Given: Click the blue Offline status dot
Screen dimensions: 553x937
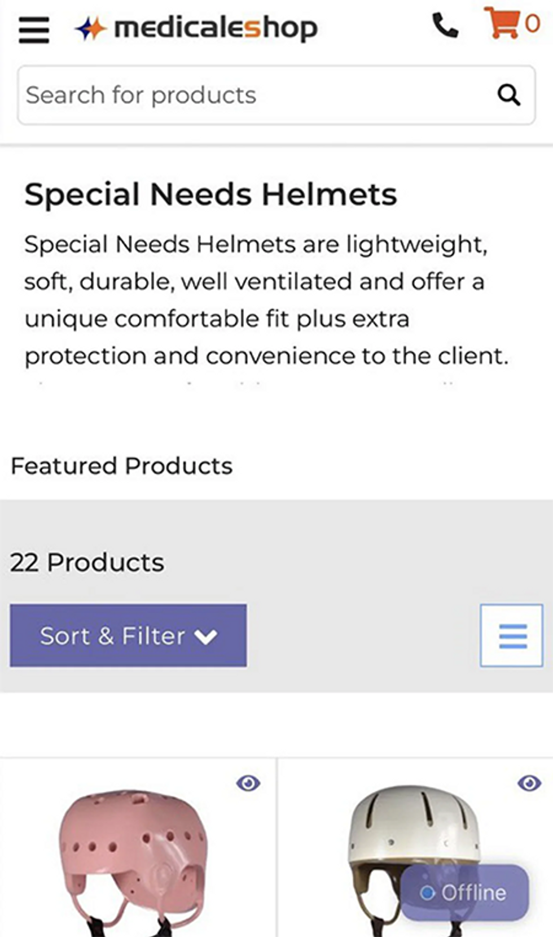Looking at the screenshot, I should [428, 893].
